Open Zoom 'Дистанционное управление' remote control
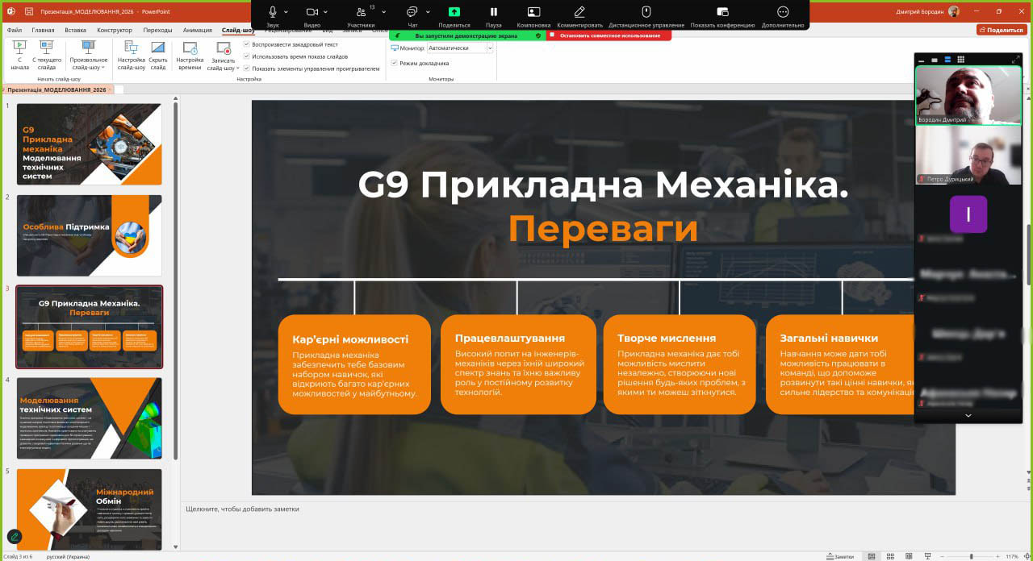The image size is (1033, 561). click(x=646, y=13)
